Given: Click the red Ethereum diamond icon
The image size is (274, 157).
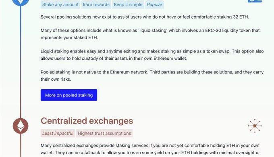Looking at the screenshot, I should click(x=21, y=126).
